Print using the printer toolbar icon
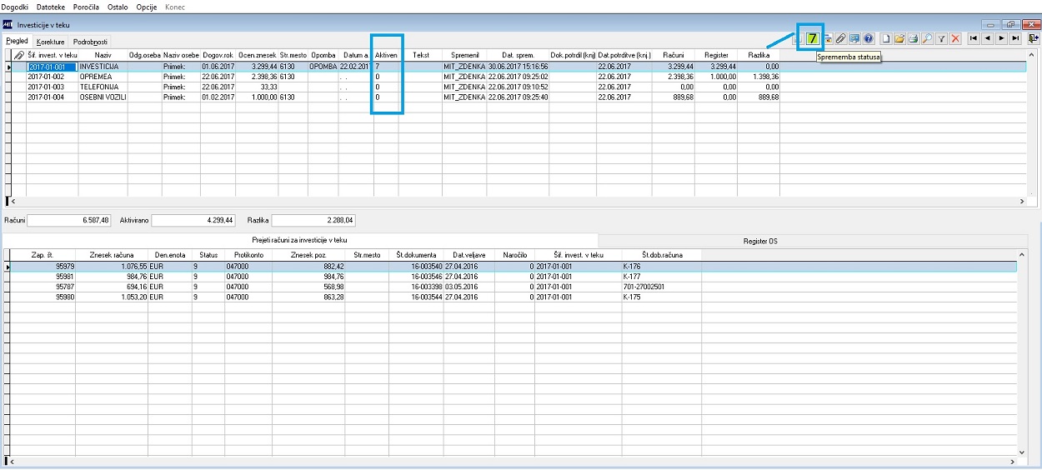This screenshot has width=1042, height=470. point(914,38)
